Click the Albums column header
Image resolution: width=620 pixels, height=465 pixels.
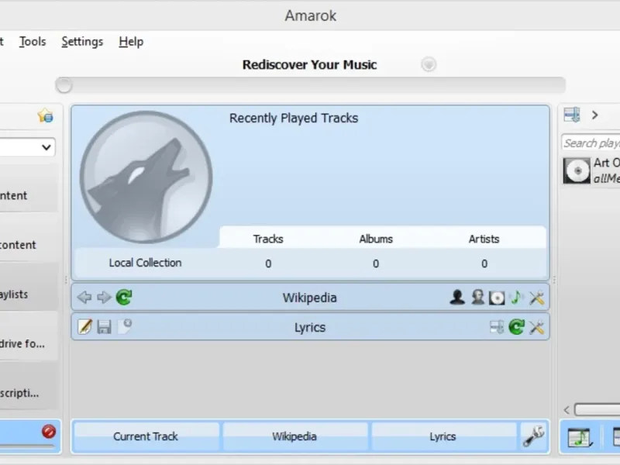click(x=376, y=239)
